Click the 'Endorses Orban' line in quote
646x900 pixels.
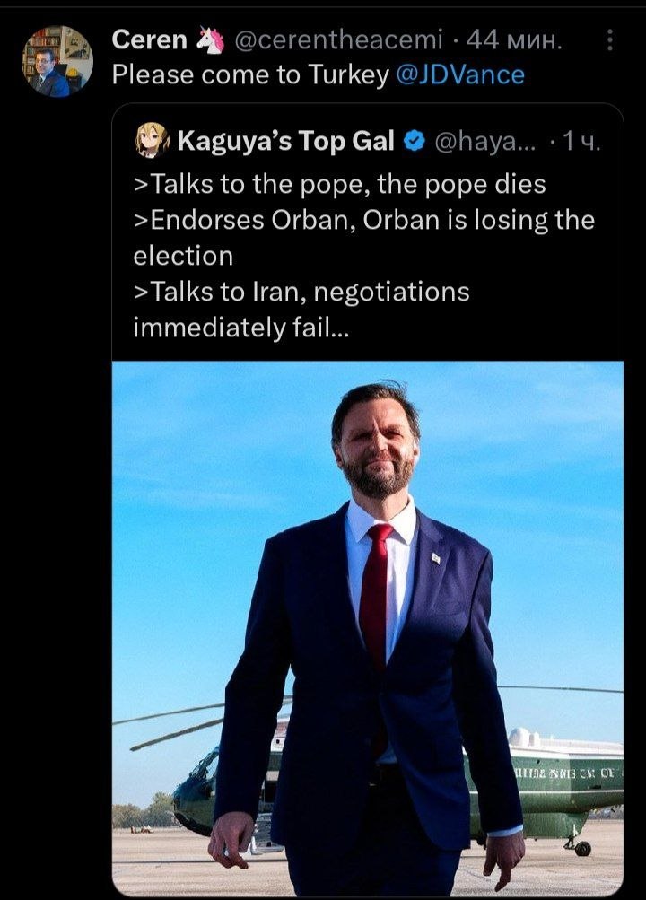363,220
